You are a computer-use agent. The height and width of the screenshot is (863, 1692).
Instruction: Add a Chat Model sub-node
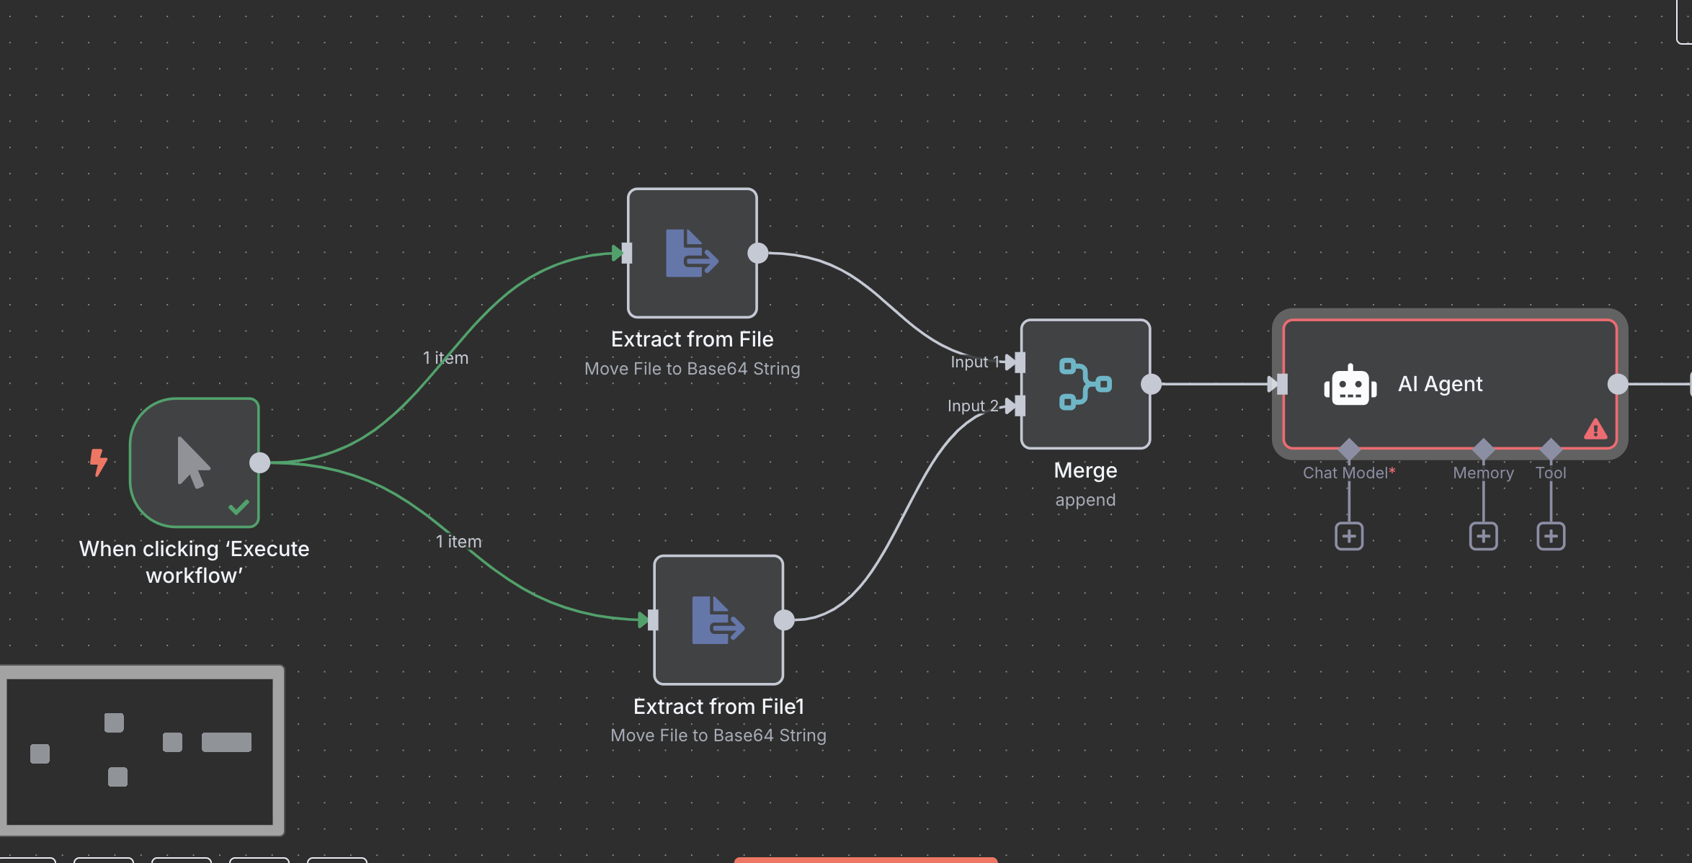point(1349,536)
